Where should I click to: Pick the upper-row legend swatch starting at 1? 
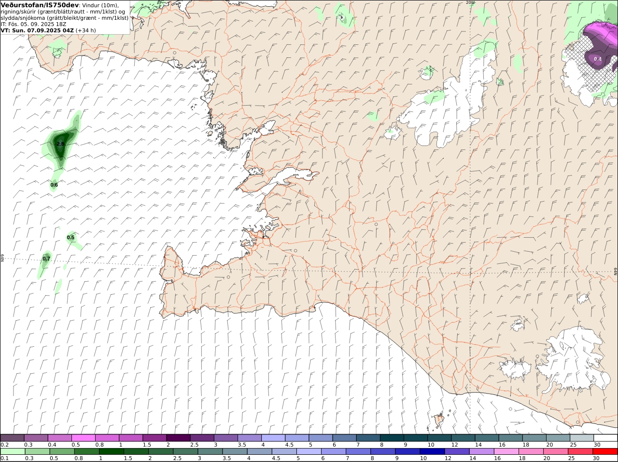click(130, 438)
